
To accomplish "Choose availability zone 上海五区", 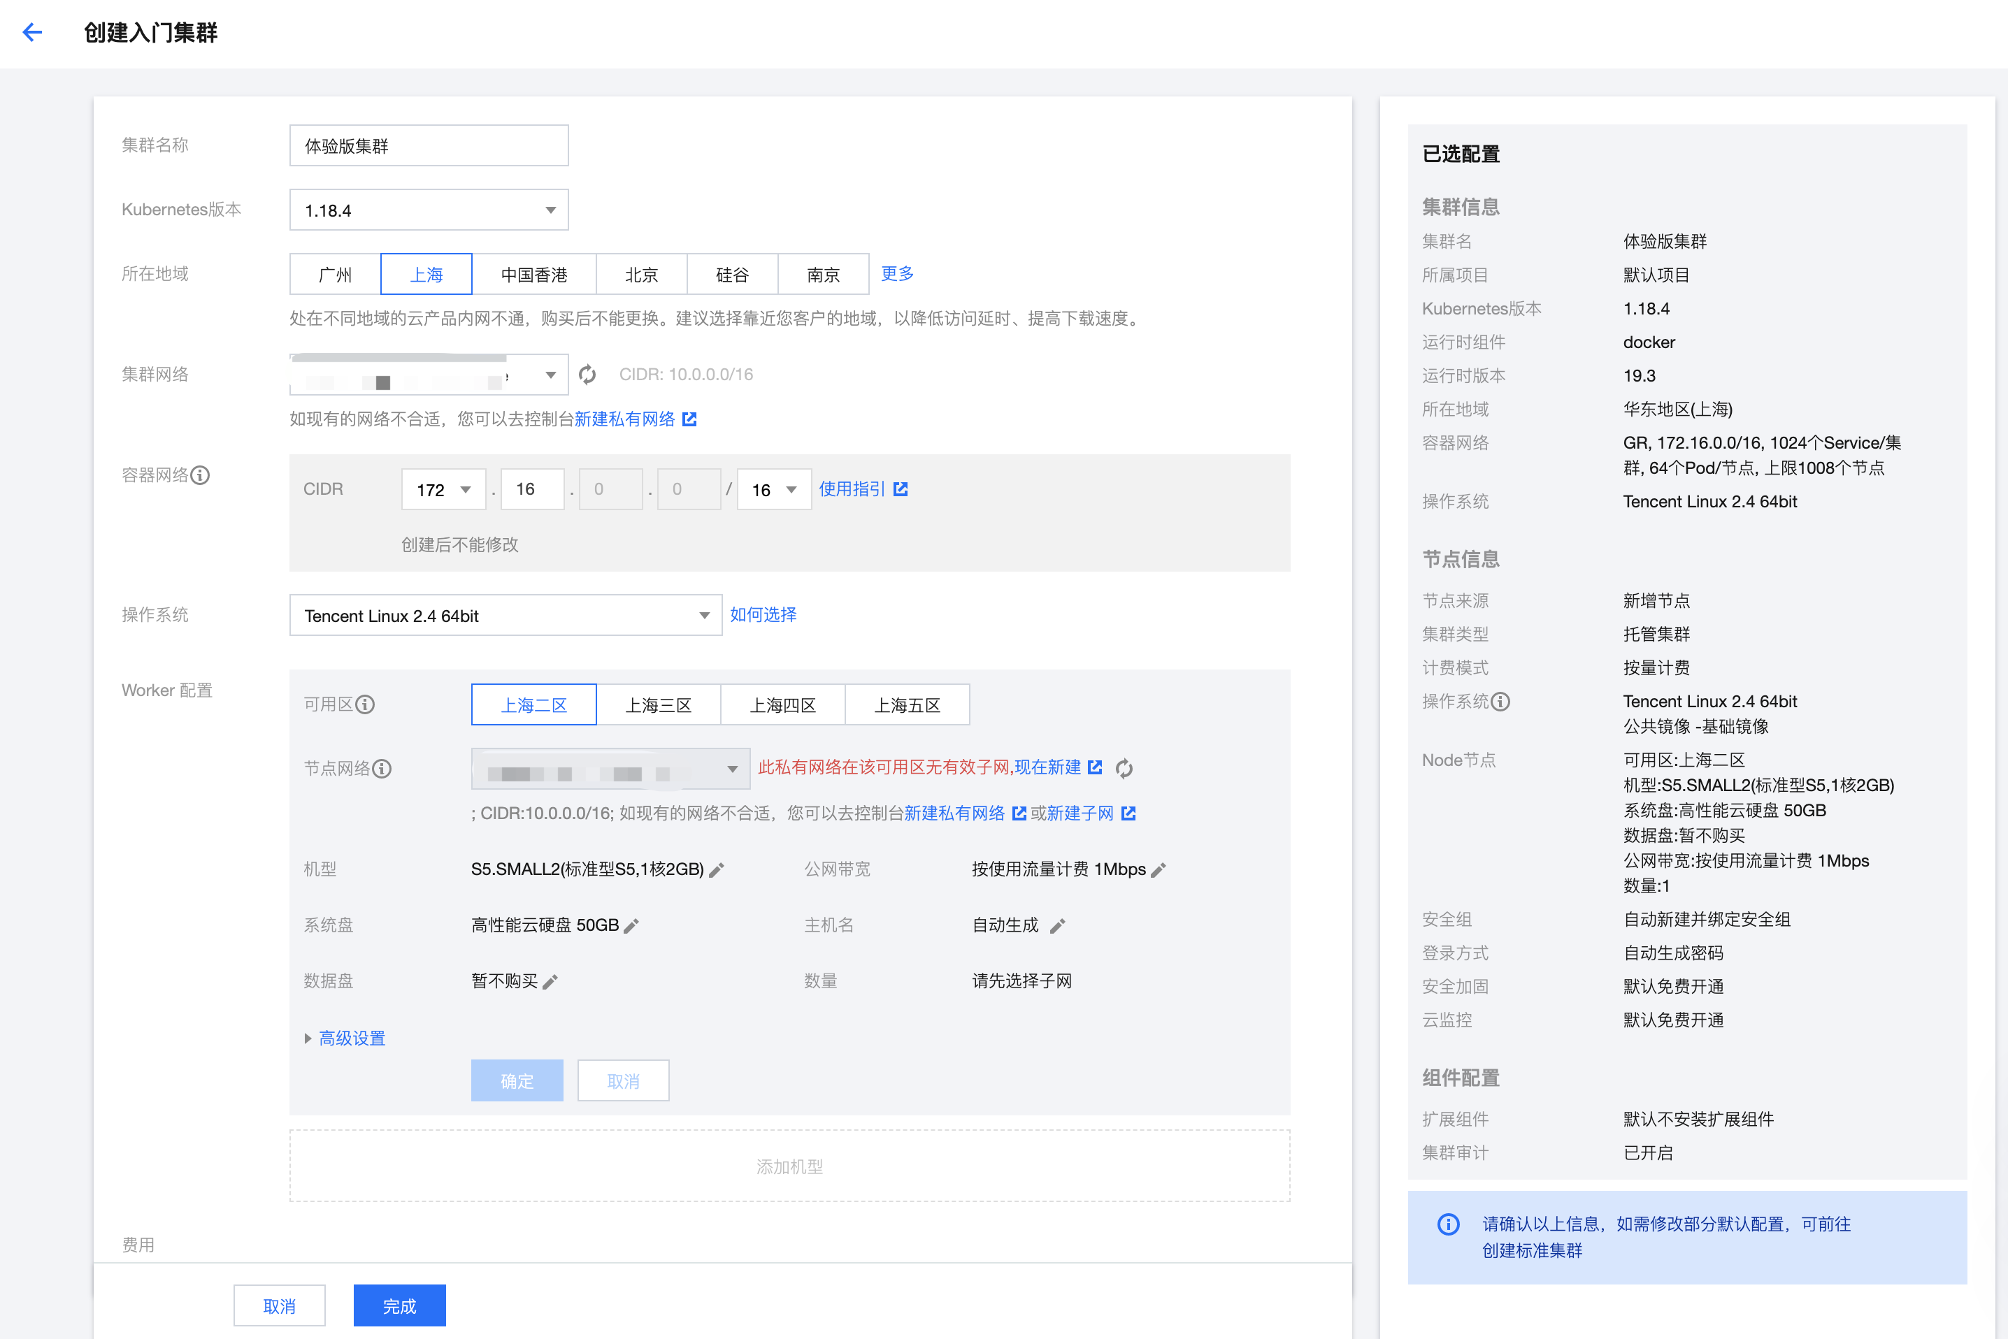I will [906, 704].
